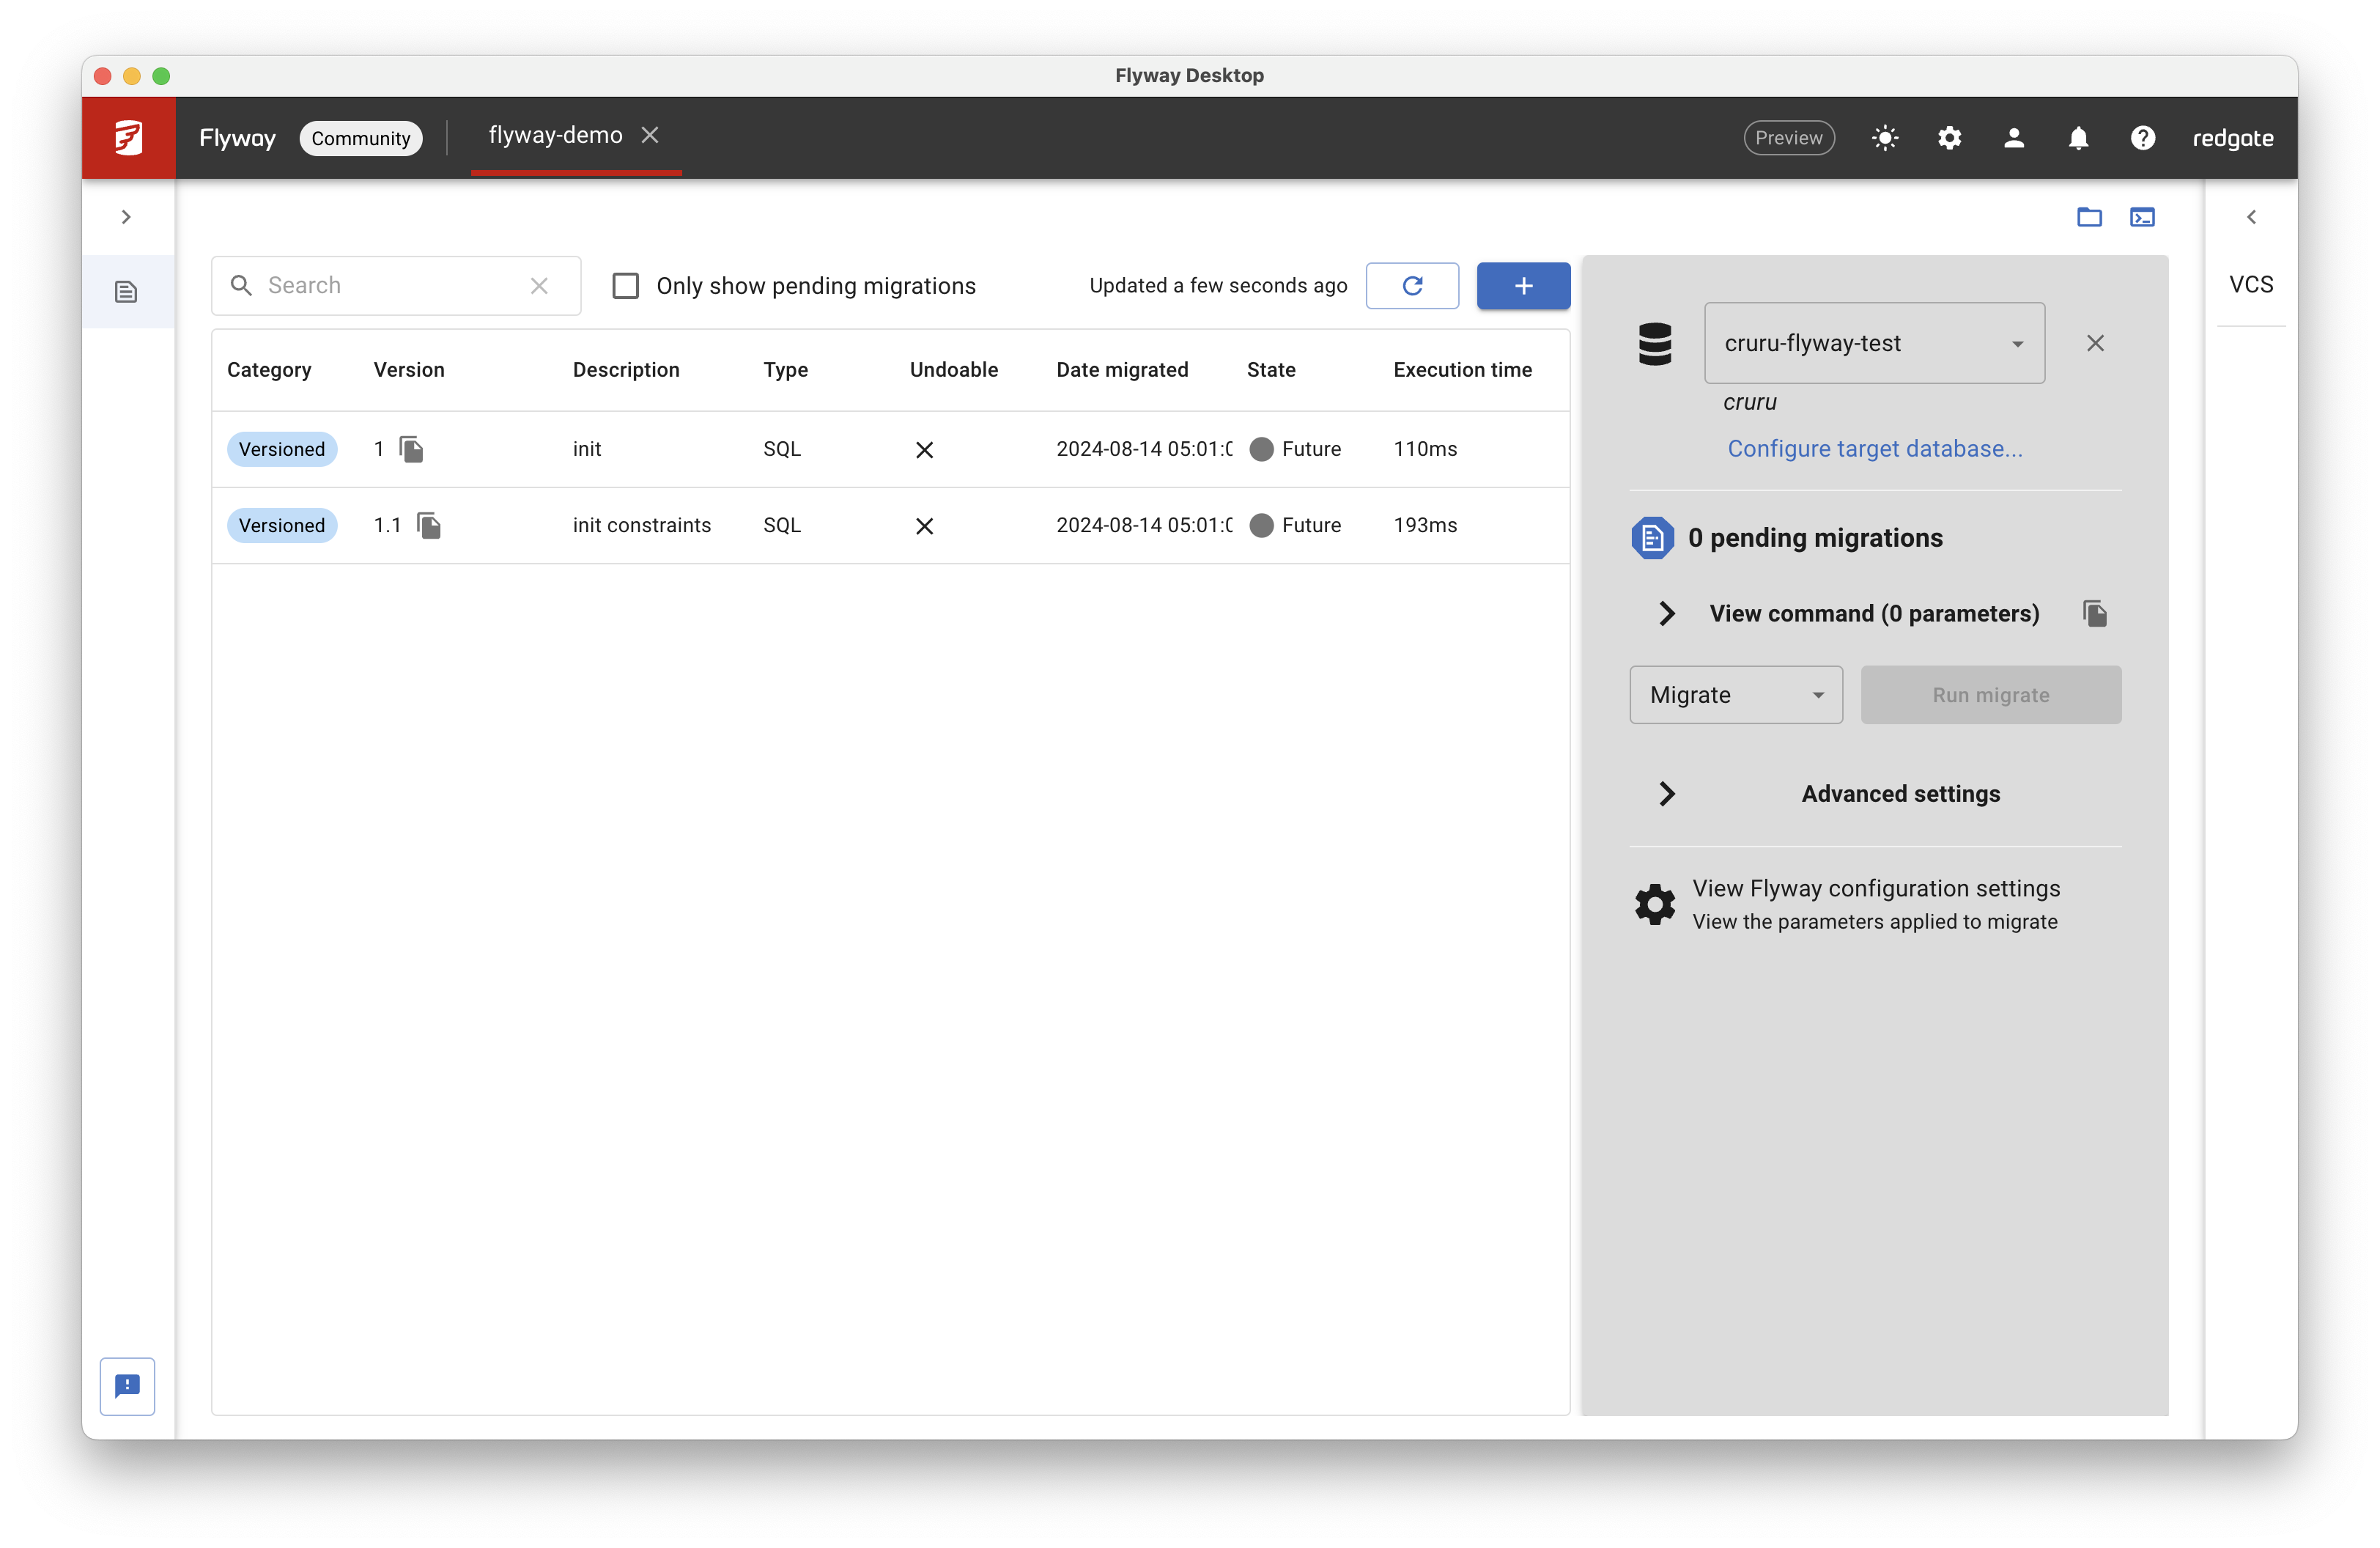Image resolution: width=2380 pixels, height=1548 pixels.
Task: Click Configure target database link
Action: coord(1874,449)
